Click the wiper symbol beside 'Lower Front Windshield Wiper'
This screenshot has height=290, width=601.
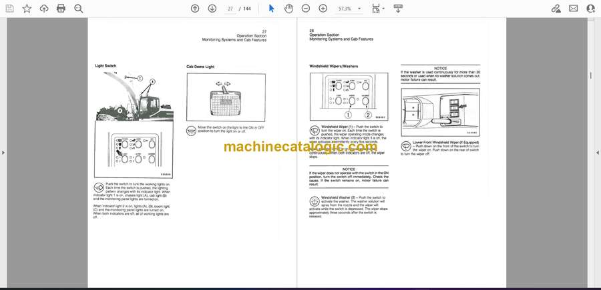pyautogui.click(x=406, y=146)
